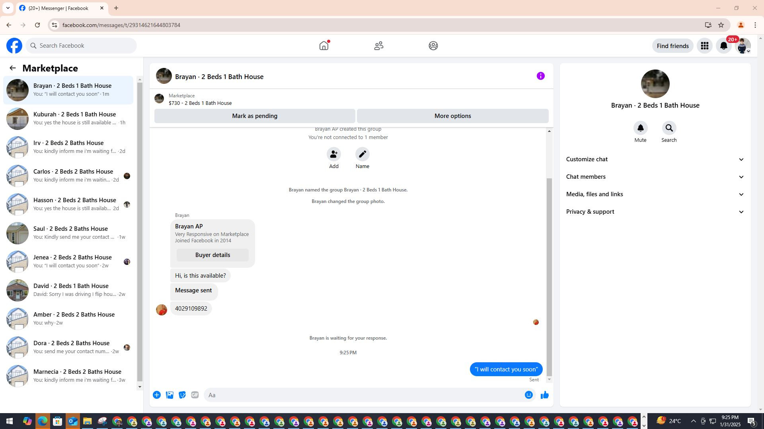
Task: Edit the group name with pencil icon
Action: [x=363, y=154]
